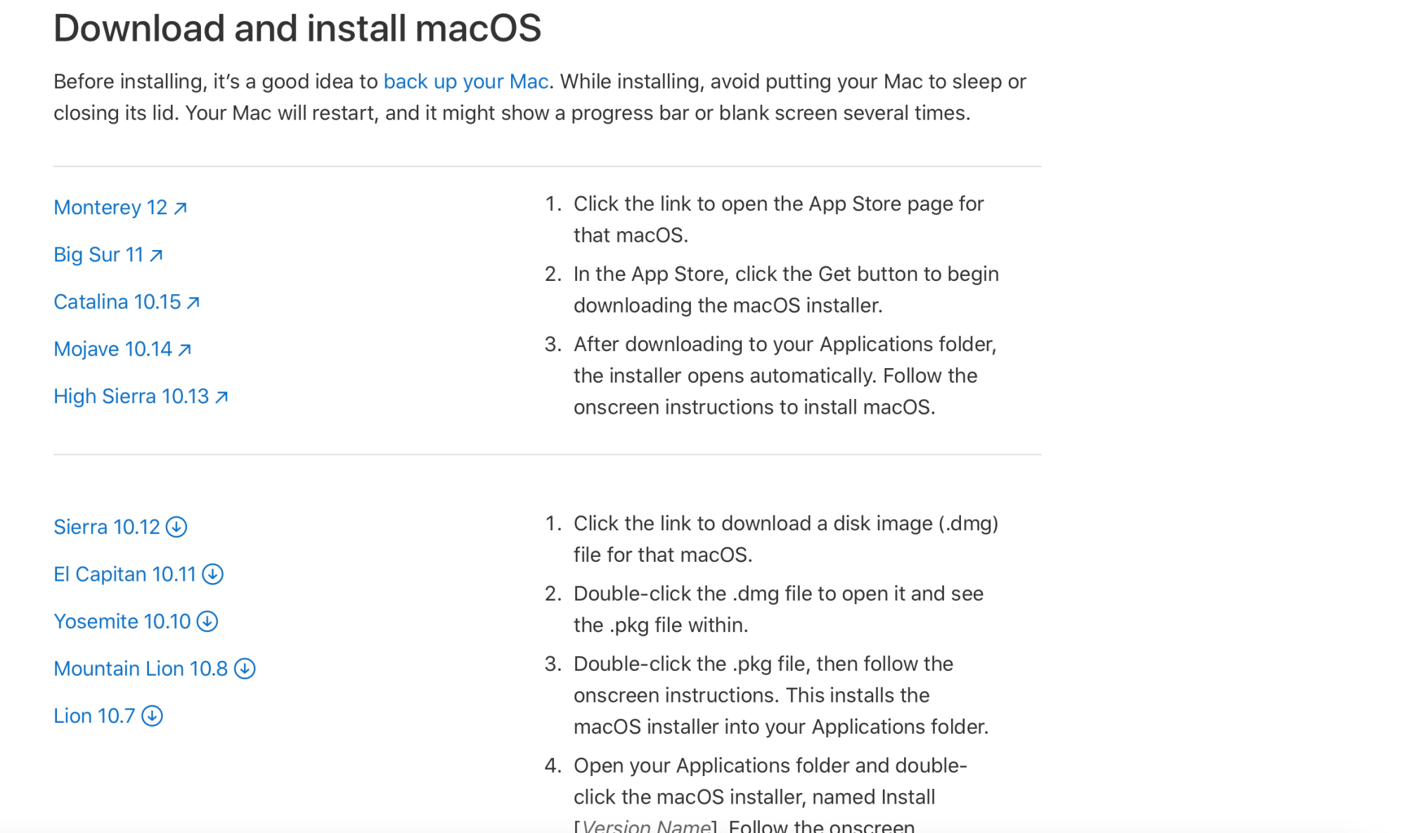The width and height of the screenshot is (1406, 833).
Task: Click the Download and install macOS heading
Action: point(297,28)
